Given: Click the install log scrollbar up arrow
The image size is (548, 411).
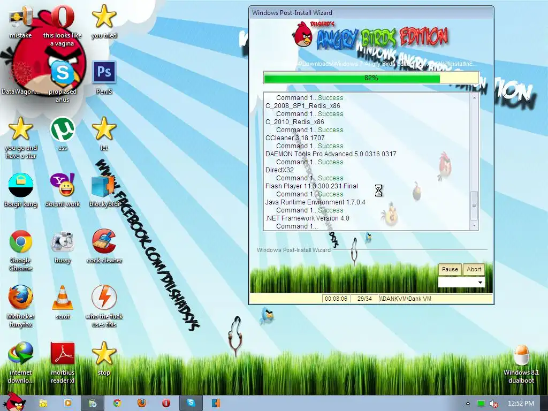Looking at the screenshot, I should tap(474, 97).
